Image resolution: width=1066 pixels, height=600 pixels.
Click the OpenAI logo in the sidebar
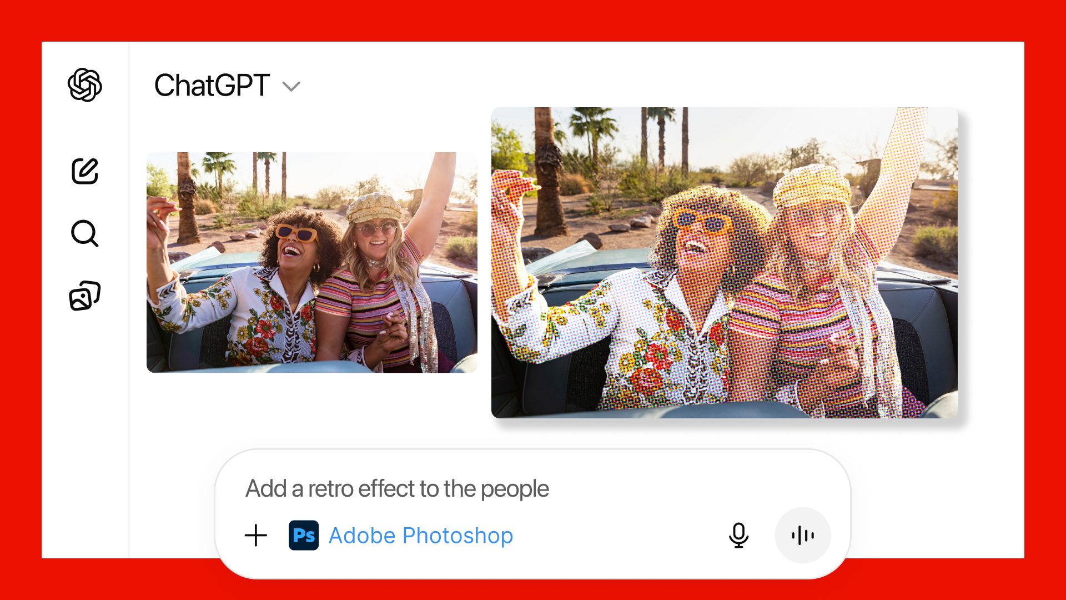(x=84, y=86)
